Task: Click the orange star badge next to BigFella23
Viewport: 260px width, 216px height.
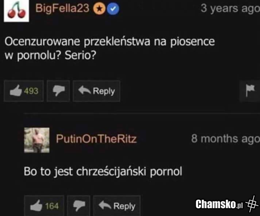Action: point(99,9)
